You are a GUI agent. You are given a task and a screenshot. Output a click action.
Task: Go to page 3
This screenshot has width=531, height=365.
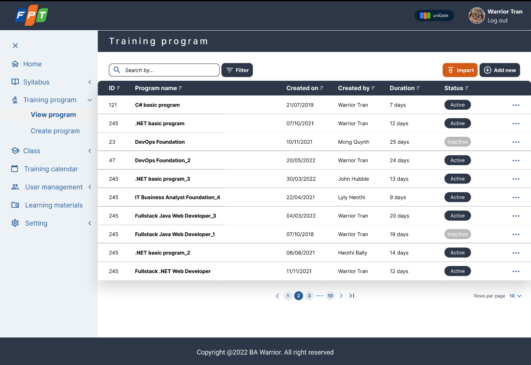(309, 296)
